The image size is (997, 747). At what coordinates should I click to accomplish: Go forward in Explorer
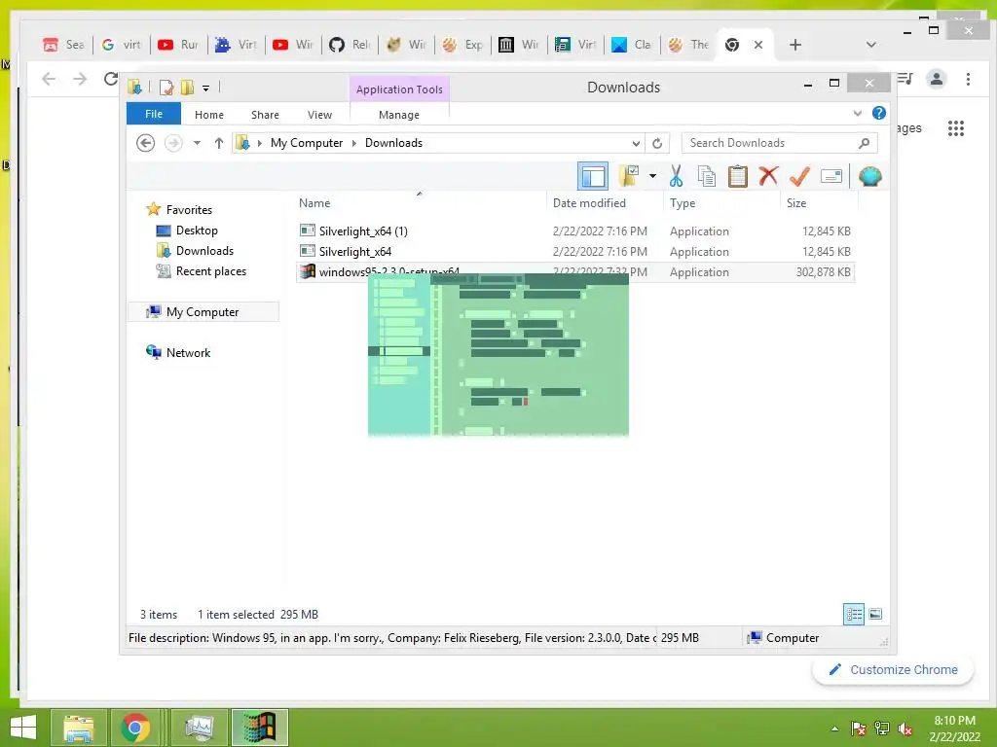pyautogui.click(x=173, y=143)
